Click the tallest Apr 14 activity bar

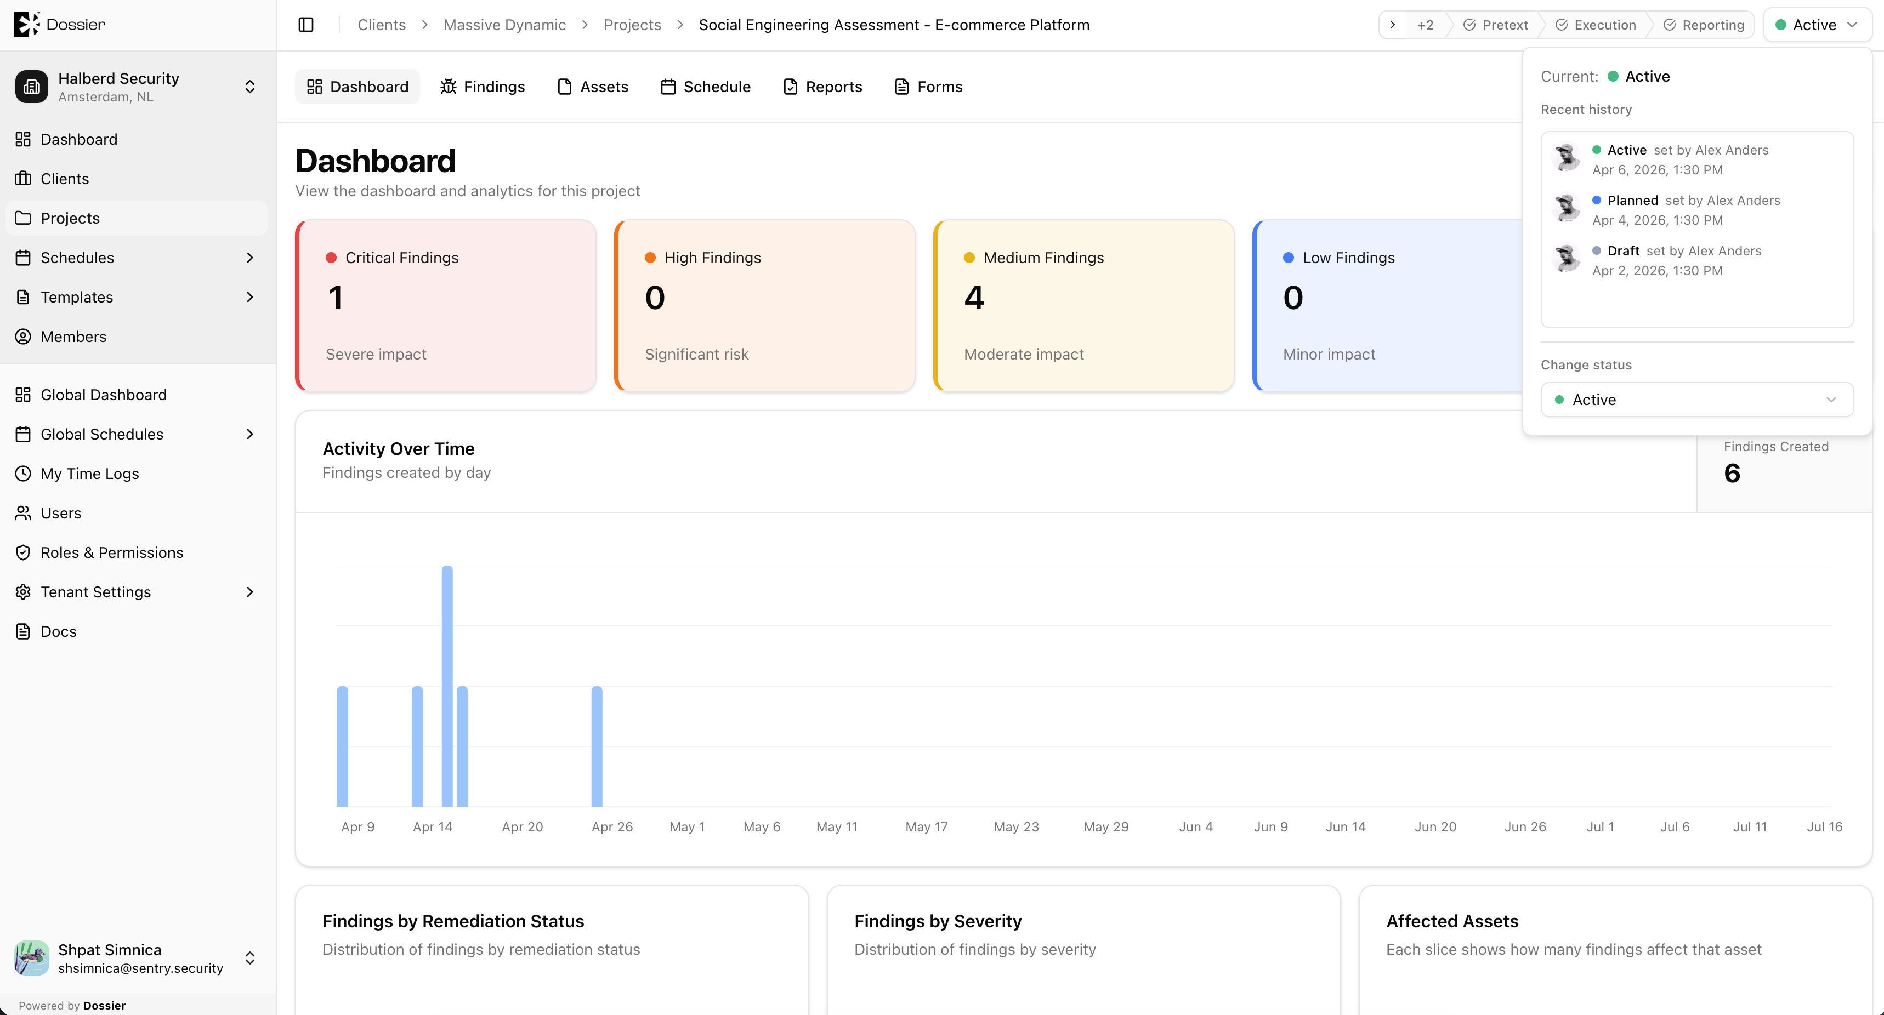pyautogui.click(x=447, y=686)
